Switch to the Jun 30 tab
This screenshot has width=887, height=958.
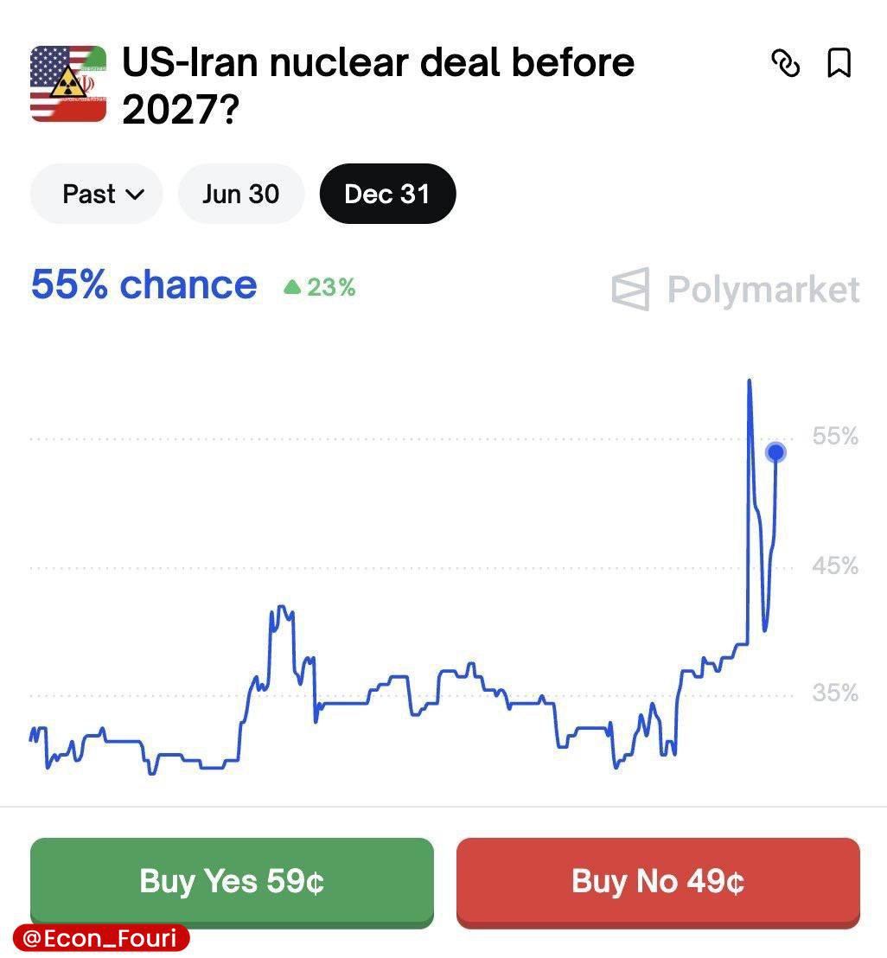point(241,194)
